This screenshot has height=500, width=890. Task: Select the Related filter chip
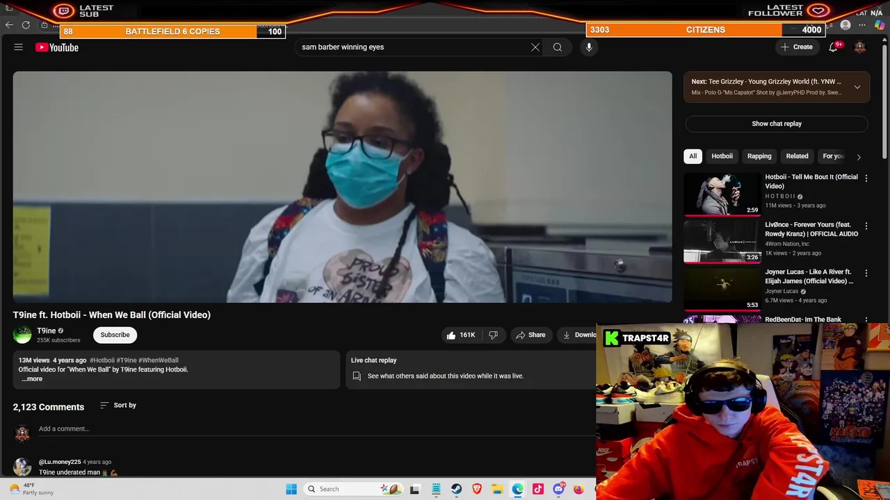(797, 156)
